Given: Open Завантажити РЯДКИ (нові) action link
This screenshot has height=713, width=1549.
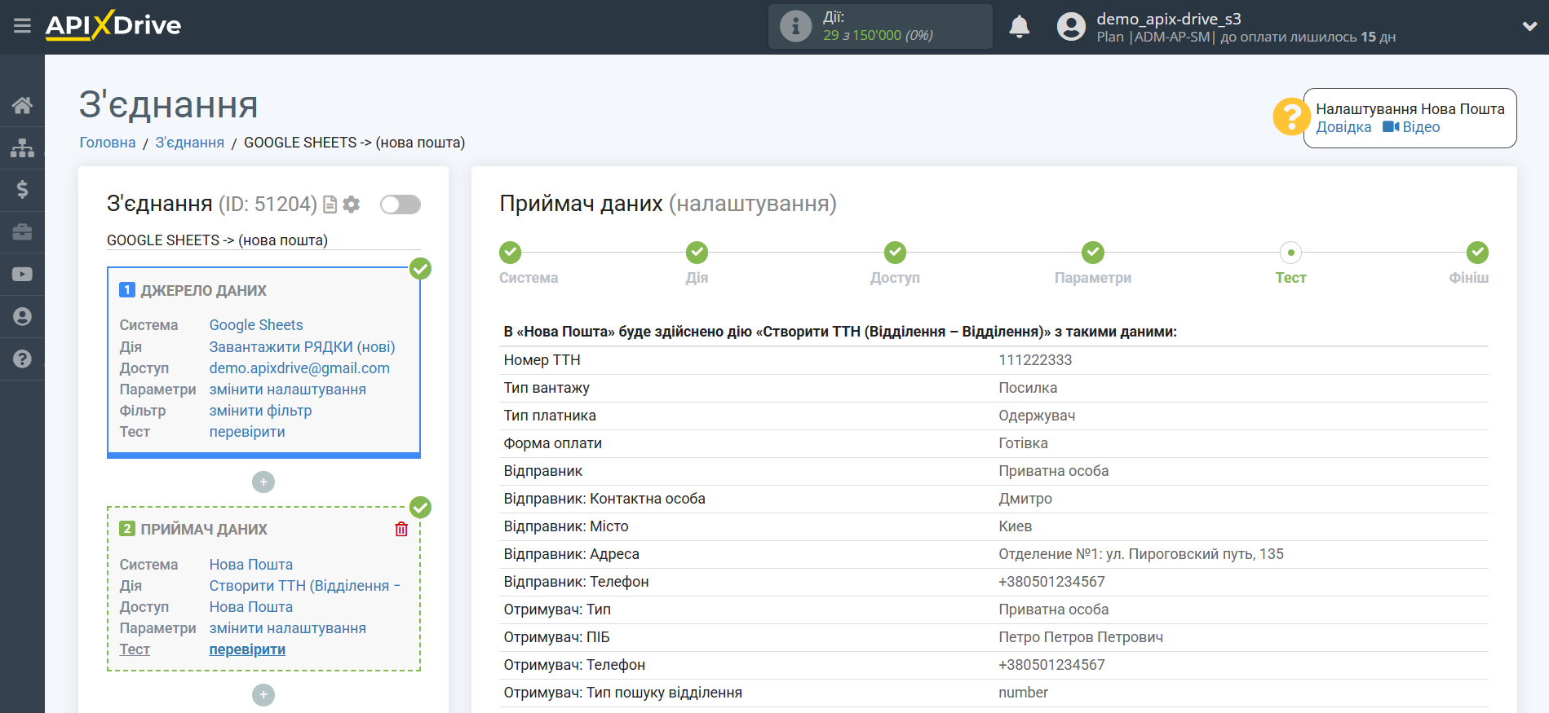Looking at the screenshot, I should (302, 347).
